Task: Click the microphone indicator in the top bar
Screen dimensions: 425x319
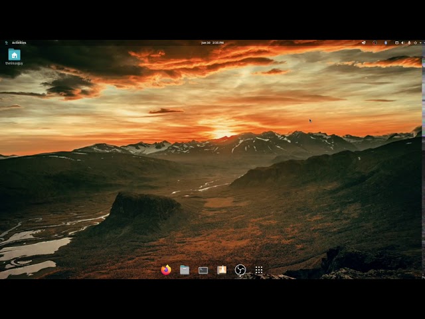Action: (x=409, y=43)
